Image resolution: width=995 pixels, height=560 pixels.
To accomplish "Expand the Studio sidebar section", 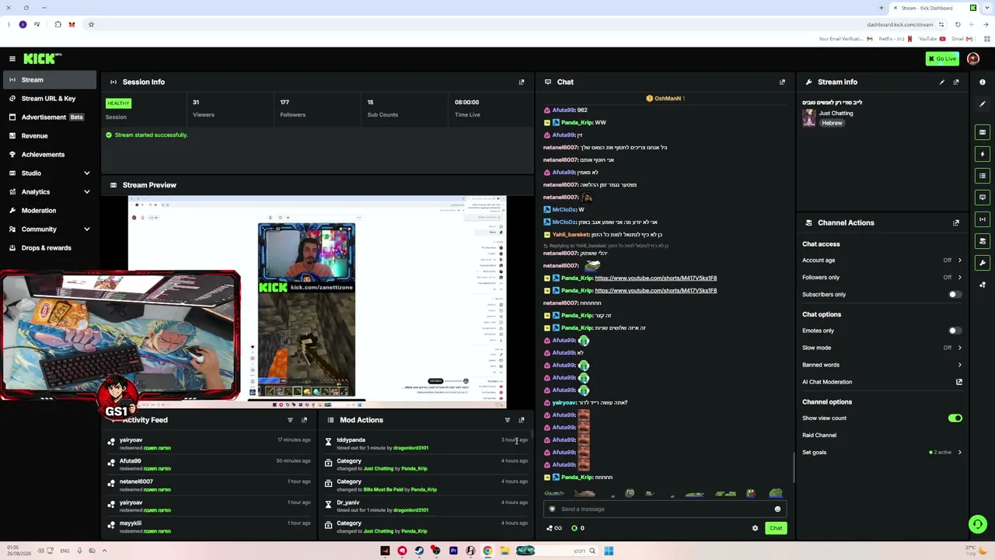I will pyautogui.click(x=86, y=173).
